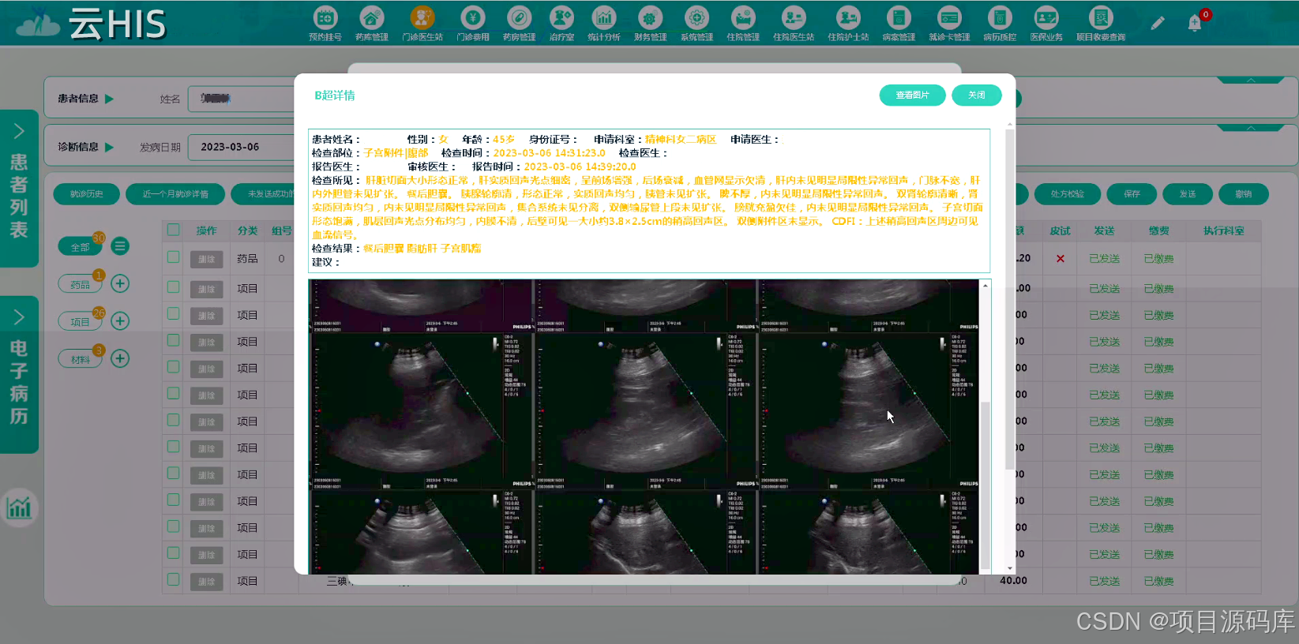Click the 查看图片 button in dialog
This screenshot has width=1299, height=644.
[912, 95]
